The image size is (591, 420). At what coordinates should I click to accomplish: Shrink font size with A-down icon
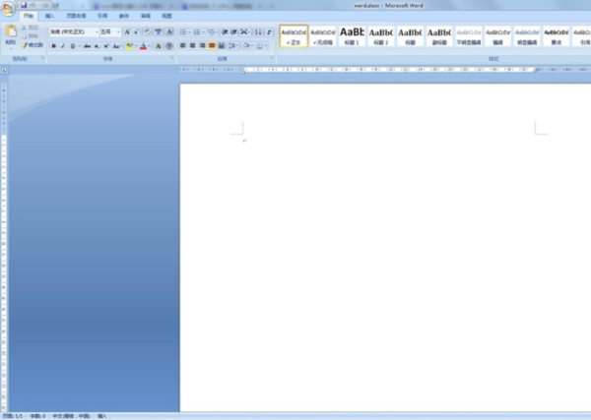[137, 32]
